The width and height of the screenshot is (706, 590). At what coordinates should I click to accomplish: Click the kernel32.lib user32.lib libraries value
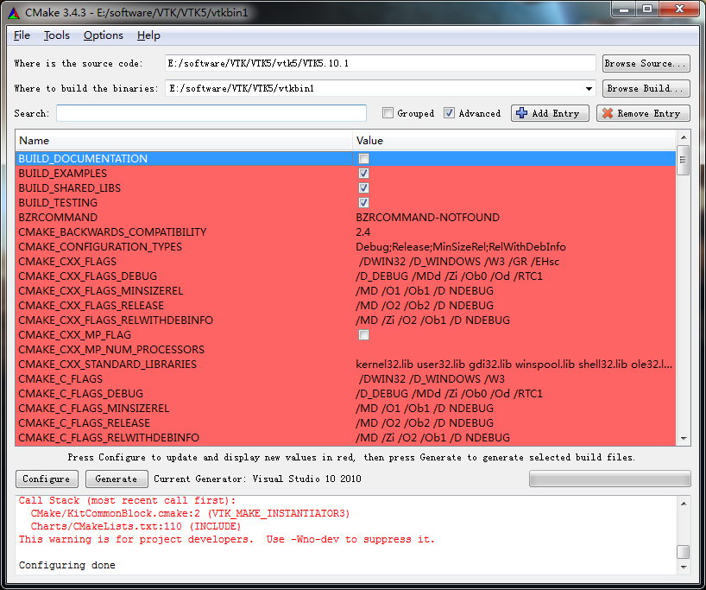514,365
